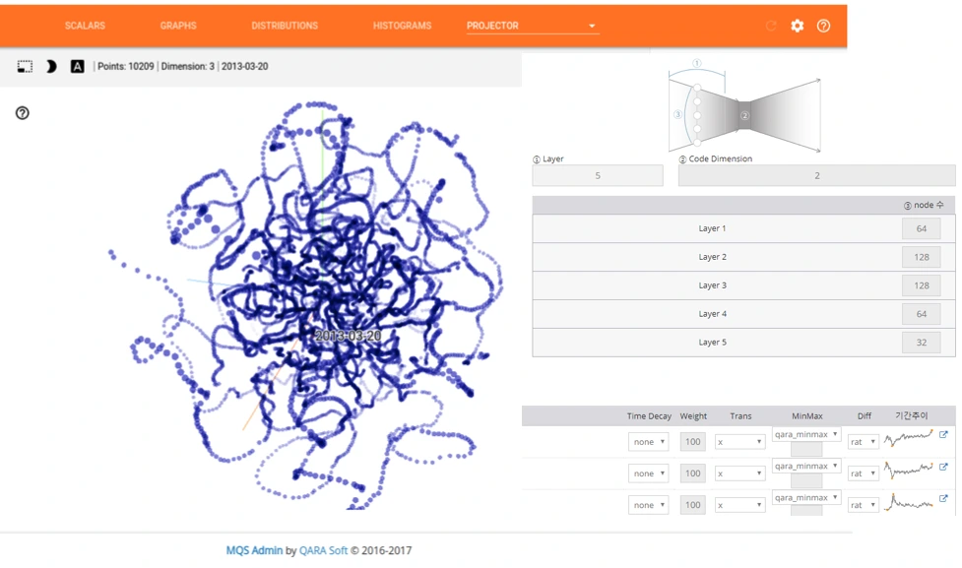This screenshot has height=568, width=962.
Task: Open settings via the gear icon
Action: [x=797, y=26]
